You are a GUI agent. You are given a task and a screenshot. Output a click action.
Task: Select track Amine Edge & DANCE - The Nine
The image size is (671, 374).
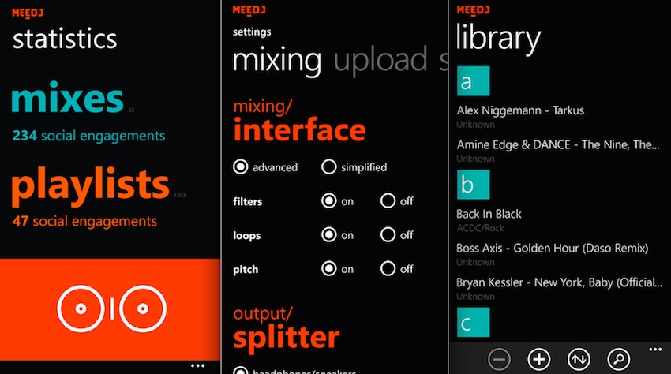pos(558,144)
